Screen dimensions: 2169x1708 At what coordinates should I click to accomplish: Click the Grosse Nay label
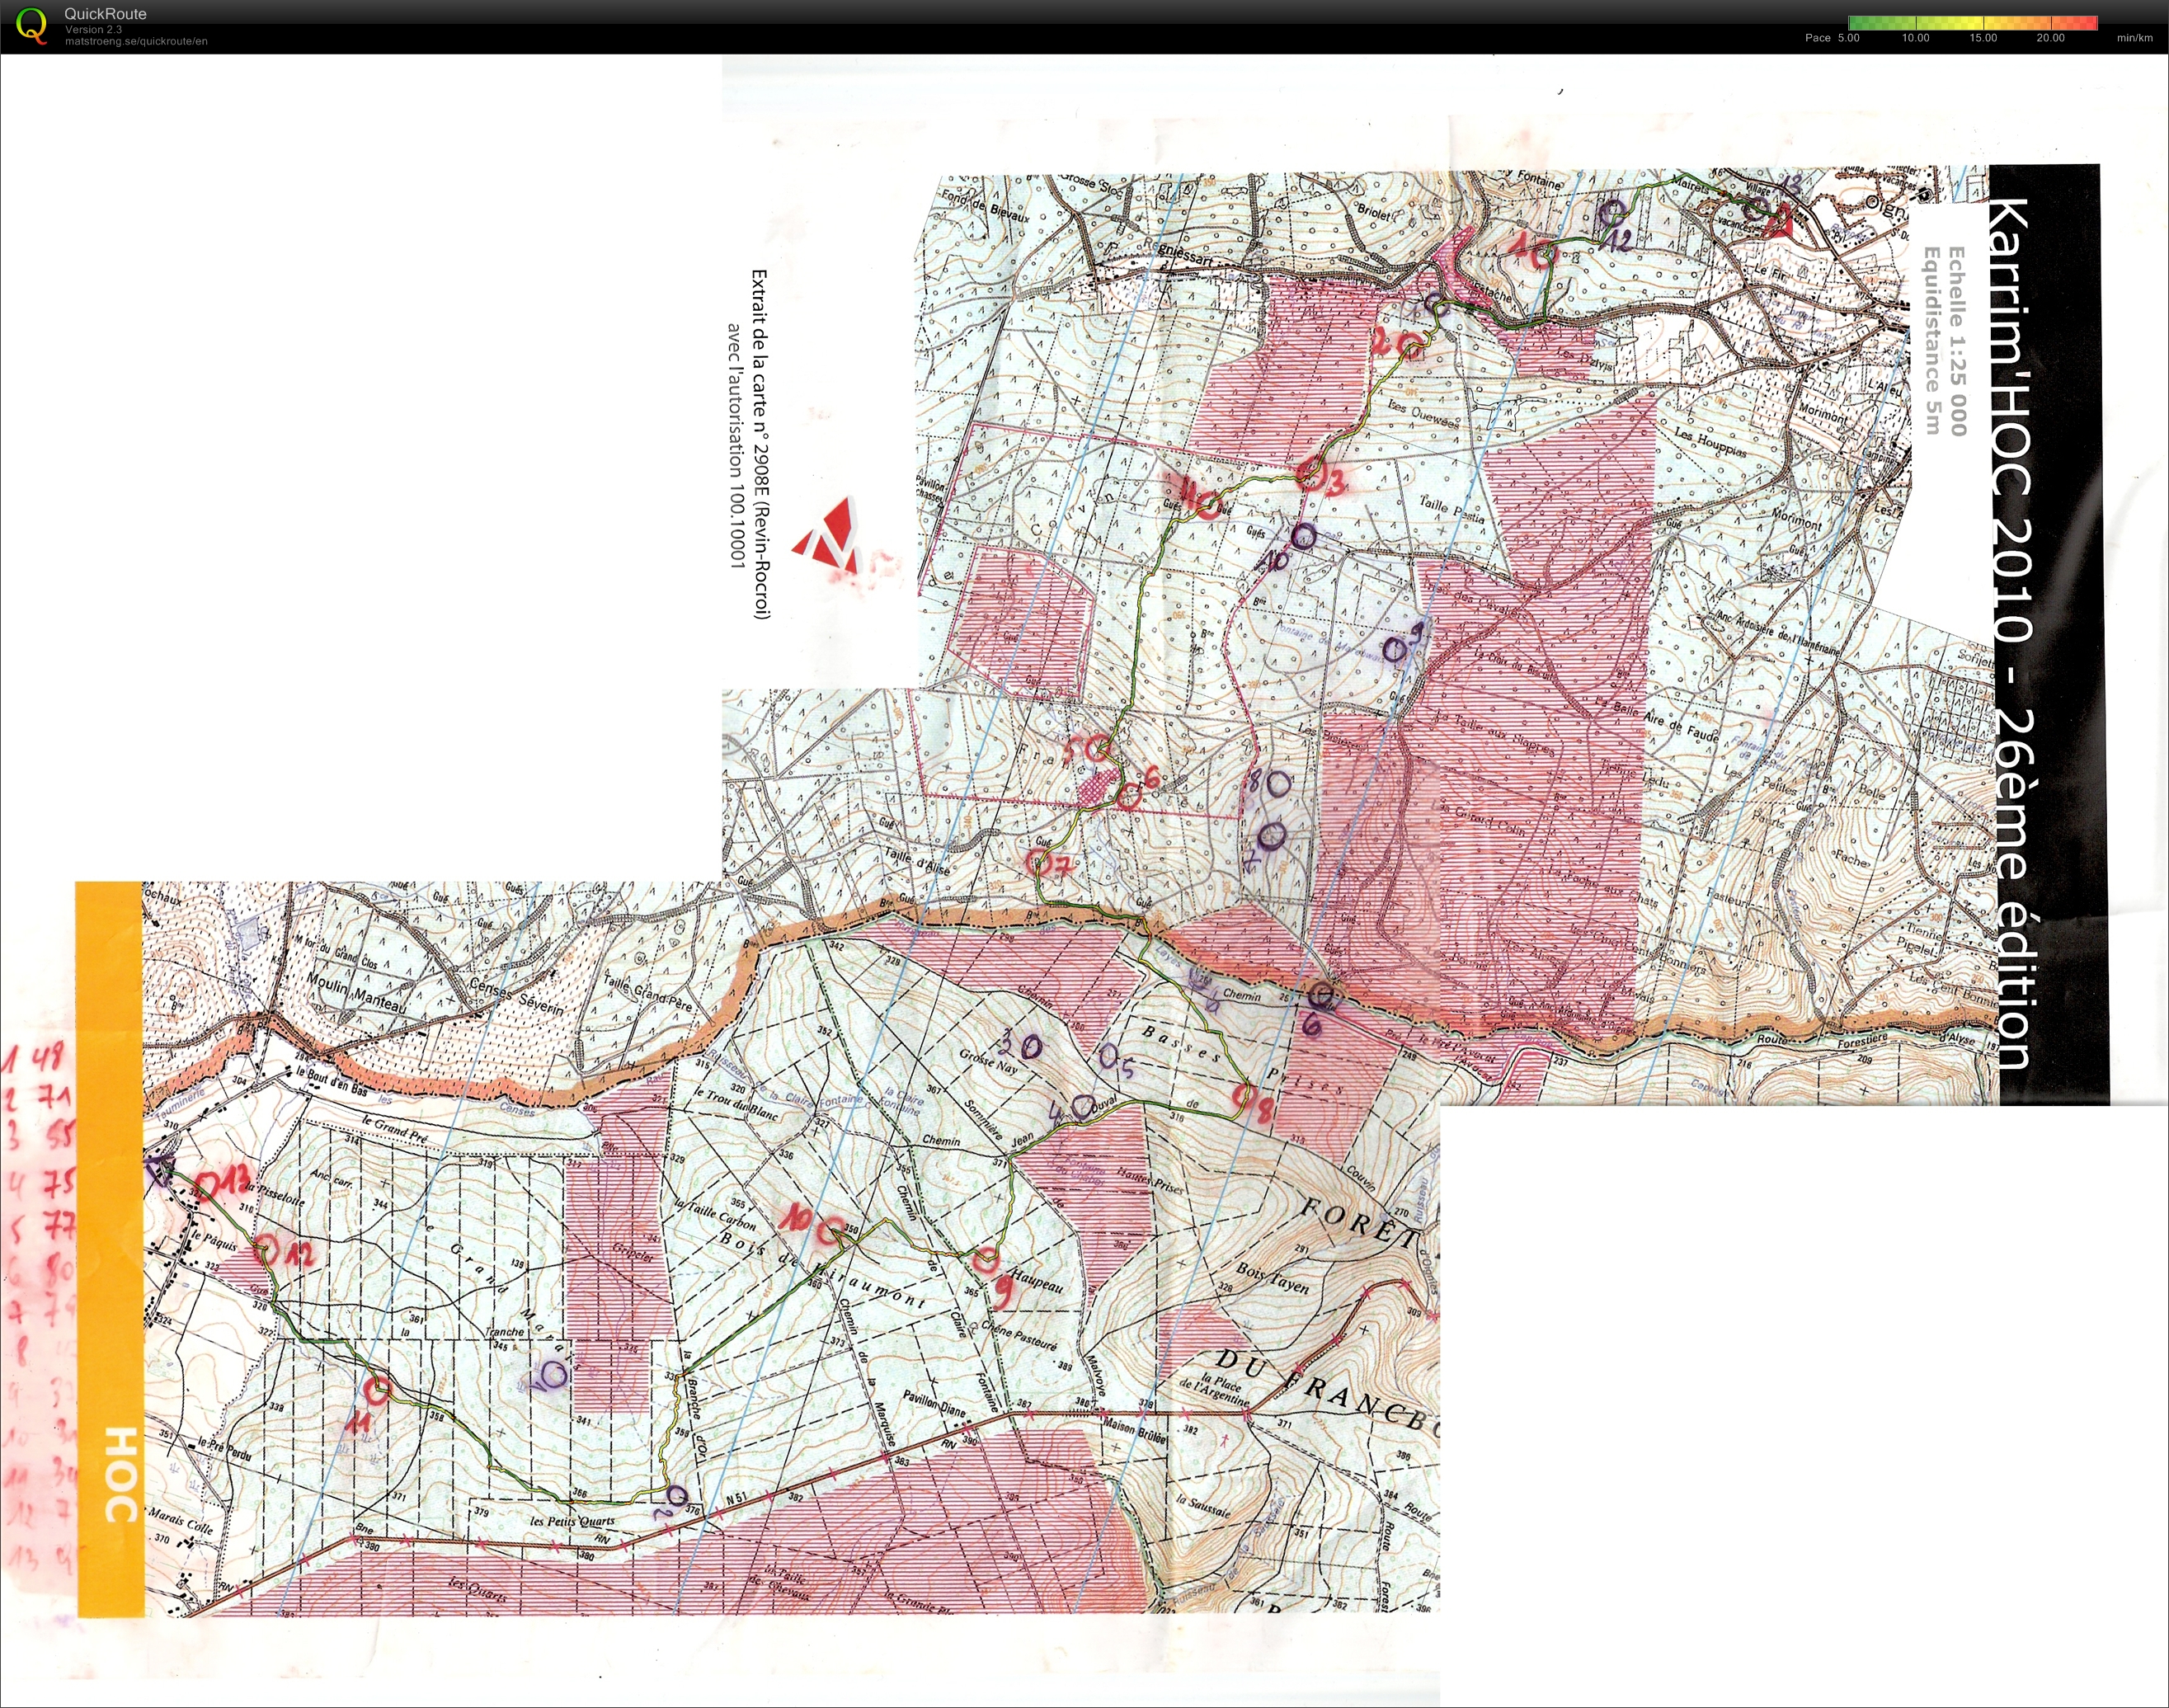pos(988,1061)
